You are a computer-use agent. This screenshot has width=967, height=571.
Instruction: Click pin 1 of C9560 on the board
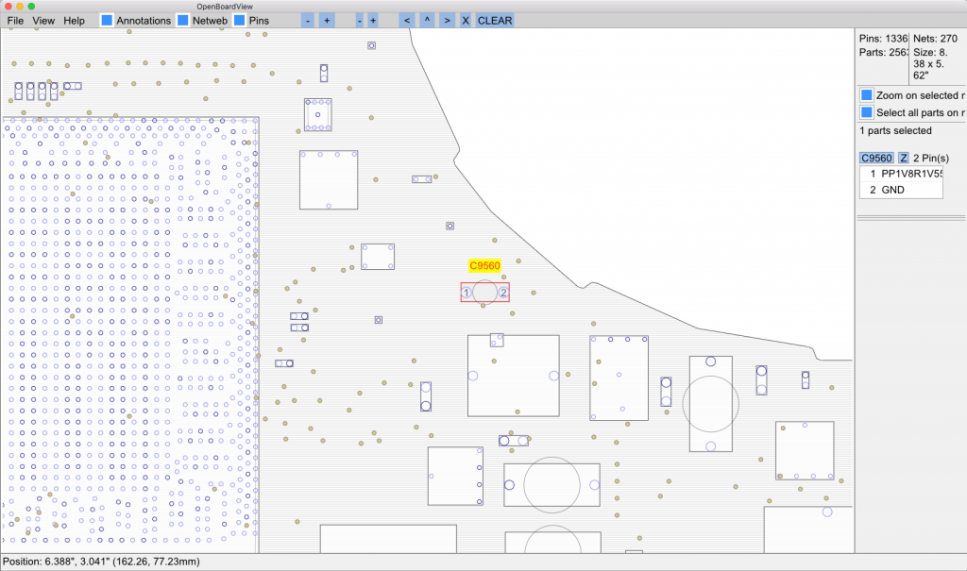pos(467,293)
